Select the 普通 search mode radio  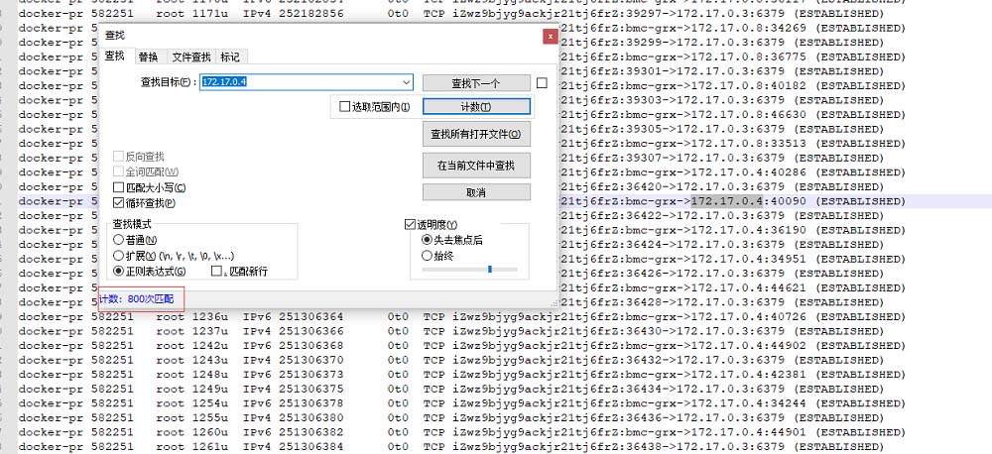click(119, 240)
